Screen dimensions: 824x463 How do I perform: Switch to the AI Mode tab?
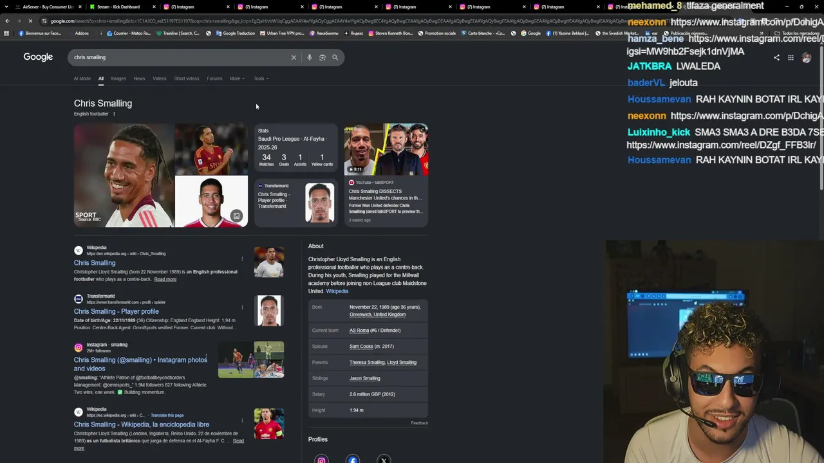[x=82, y=78]
